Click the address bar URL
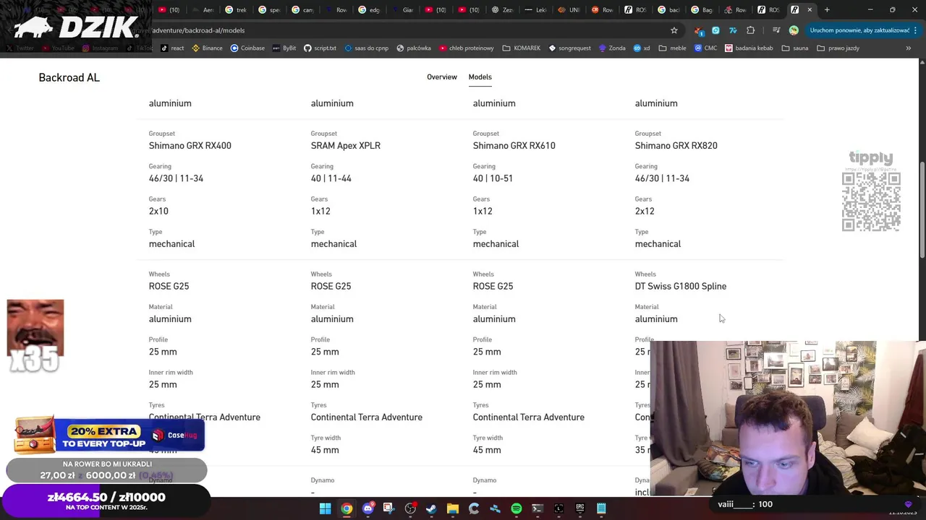 (198, 30)
